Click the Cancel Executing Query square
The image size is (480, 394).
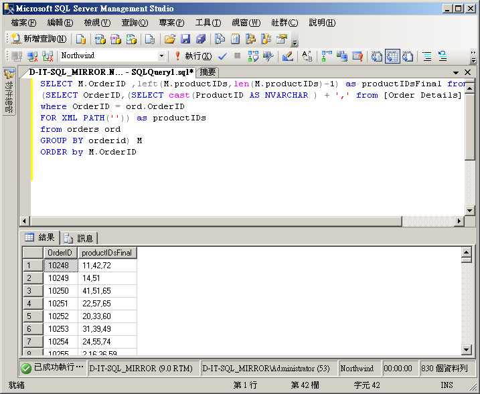237,56
